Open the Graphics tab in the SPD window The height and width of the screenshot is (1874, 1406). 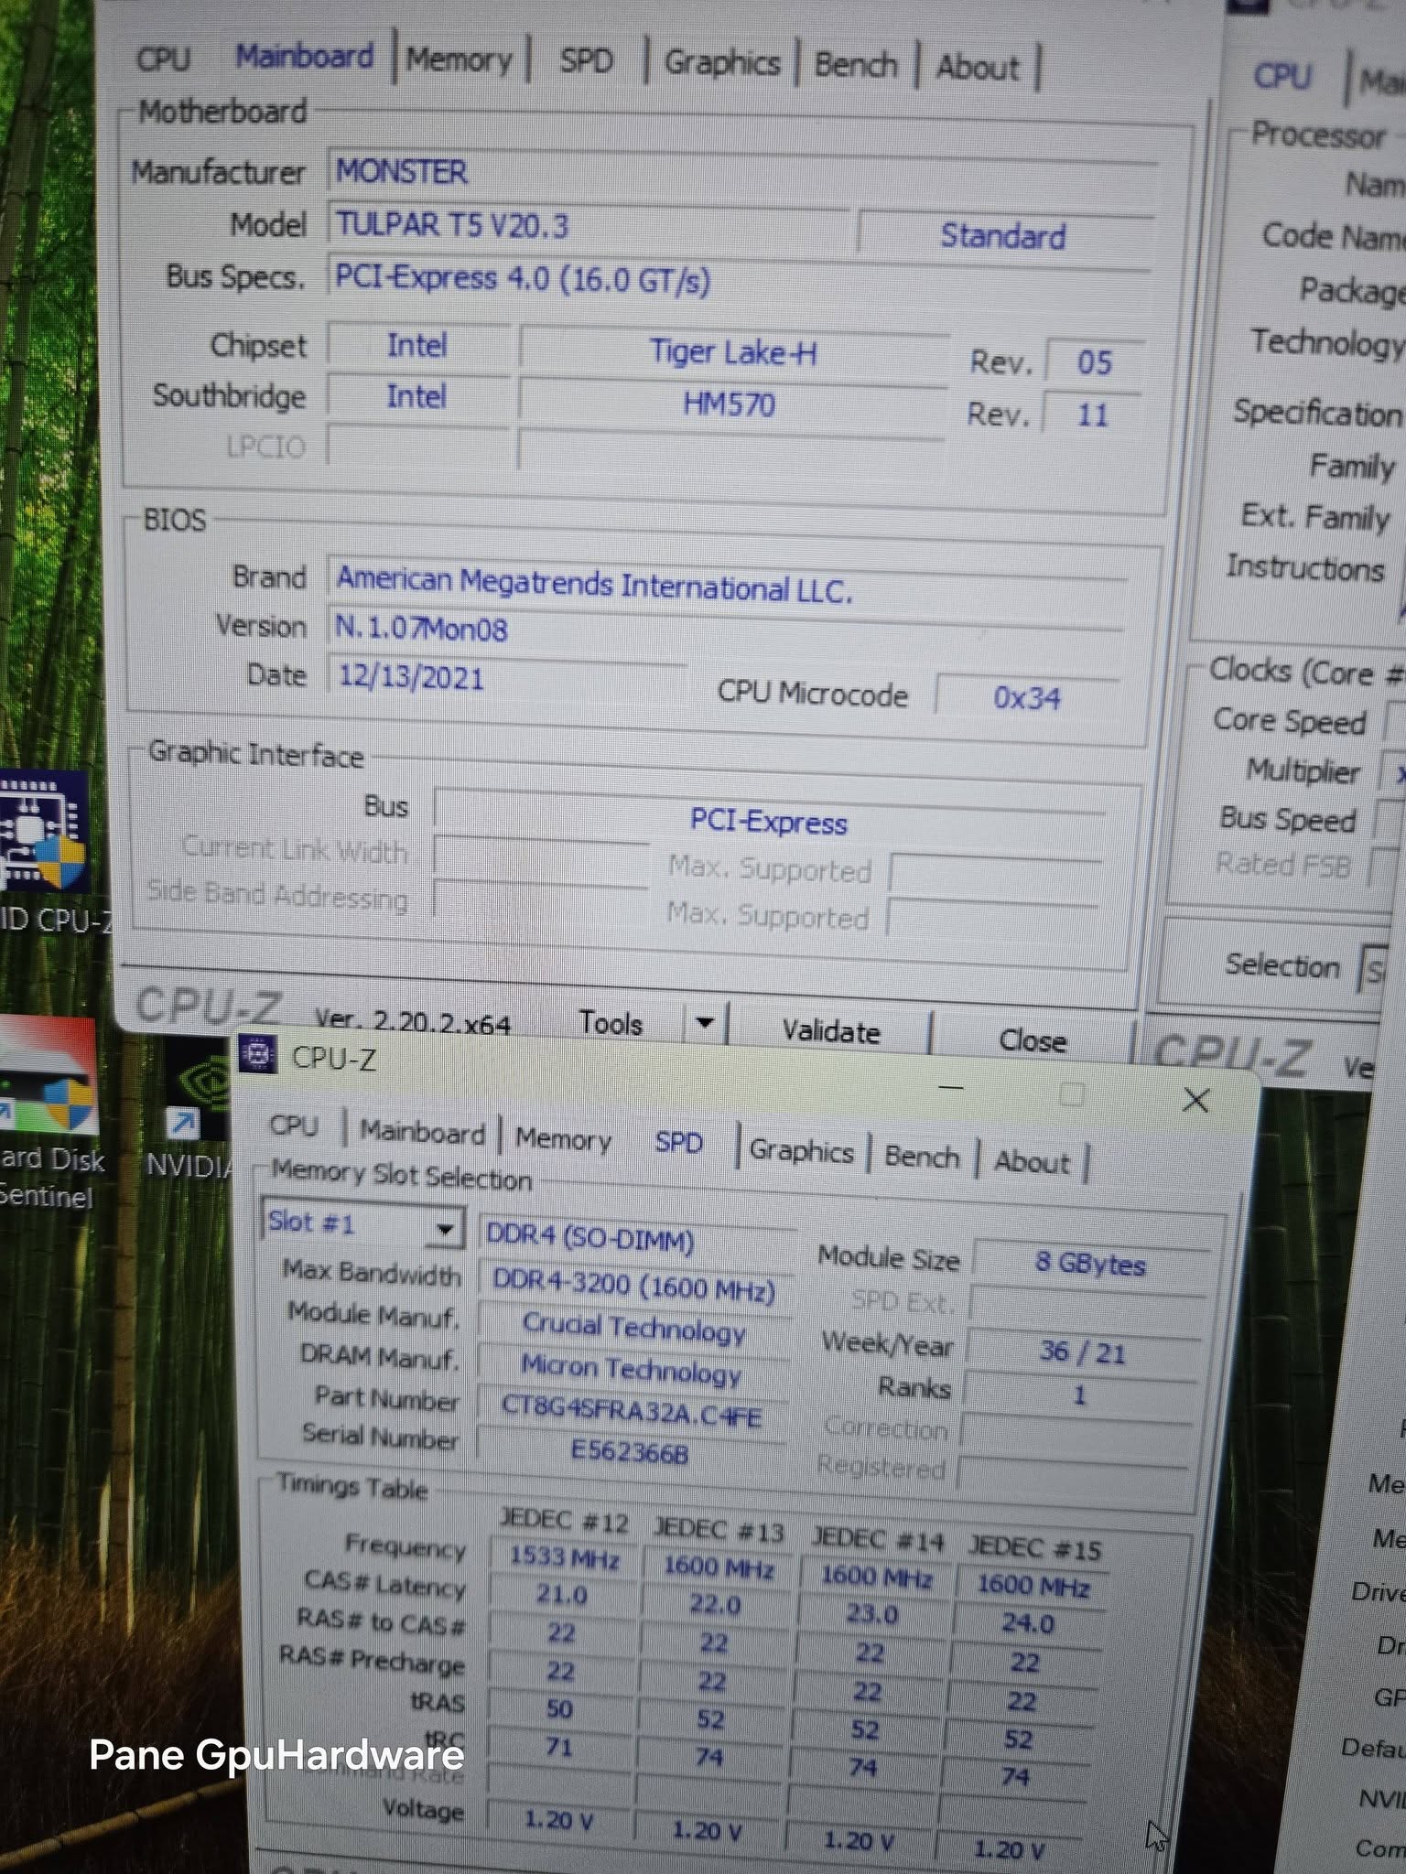pyautogui.click(x=801, y=1151)
